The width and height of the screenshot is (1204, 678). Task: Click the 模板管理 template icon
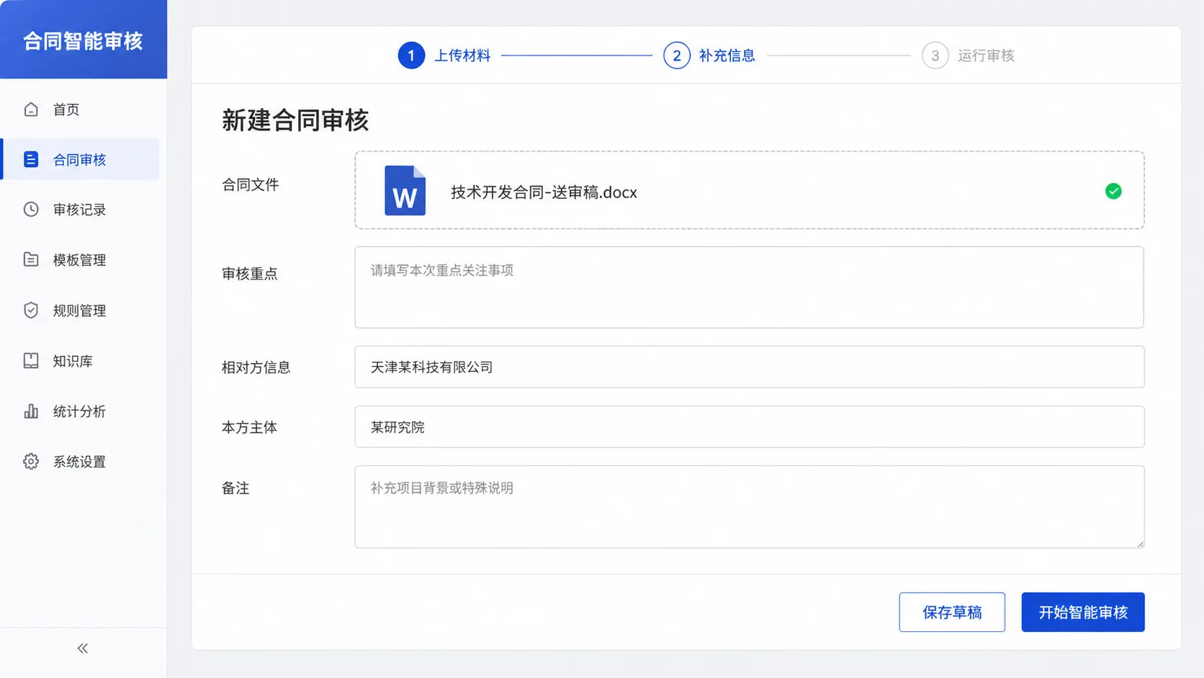click(31, 259)
